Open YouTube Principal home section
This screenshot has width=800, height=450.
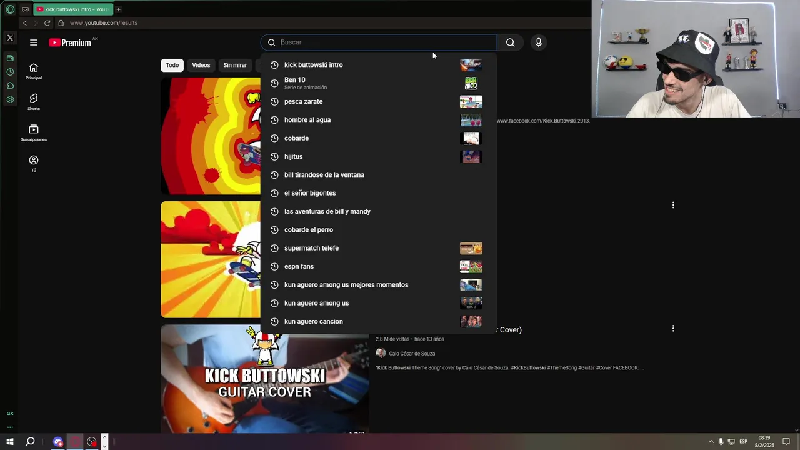coord(34,71)
